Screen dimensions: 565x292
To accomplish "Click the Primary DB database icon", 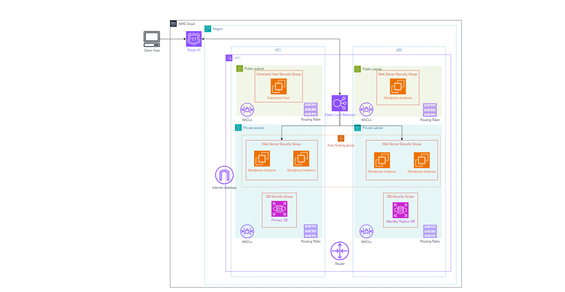I will (x=279, y=209).
